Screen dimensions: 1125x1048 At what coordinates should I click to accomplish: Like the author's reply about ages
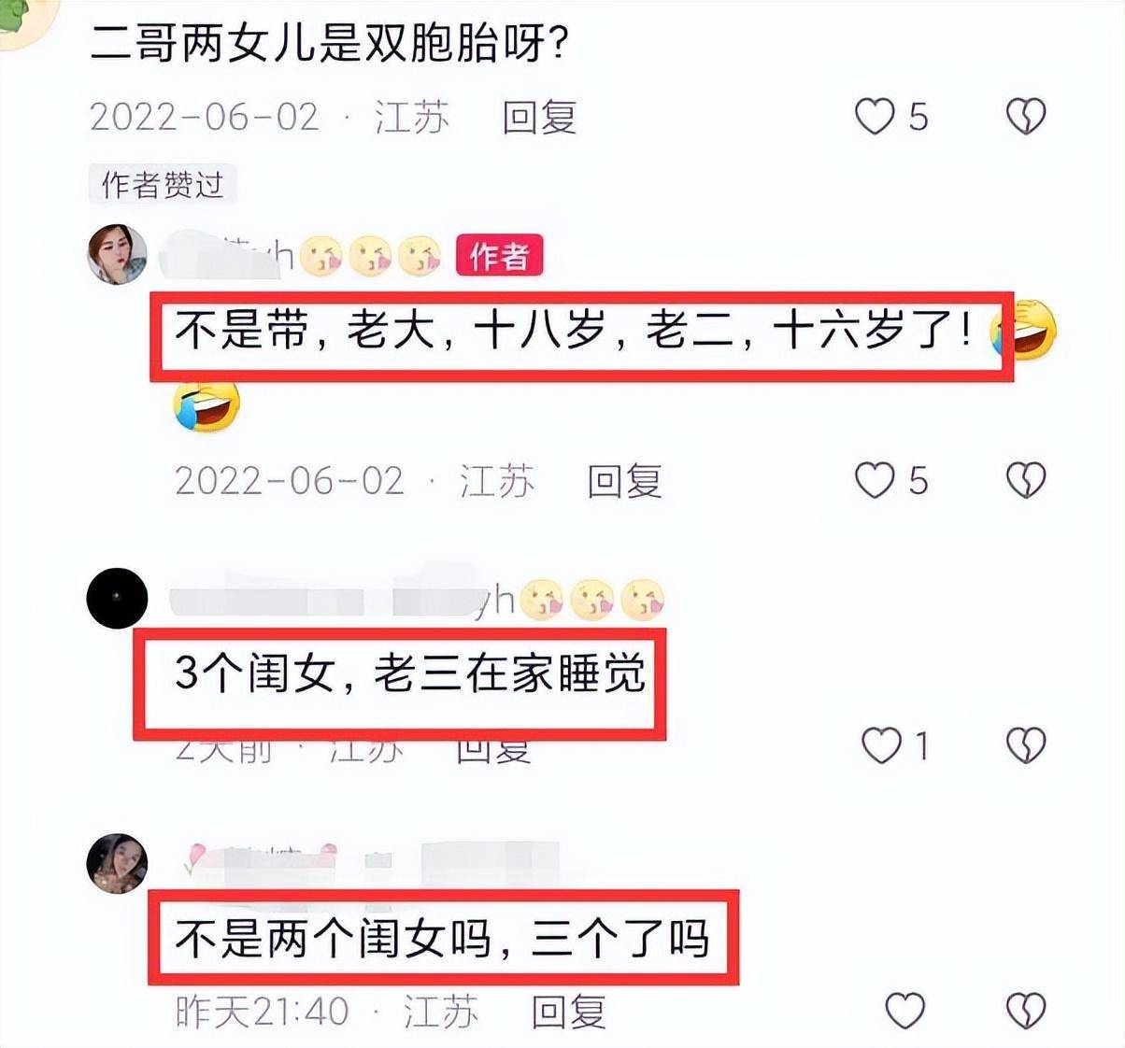point(876,480)
